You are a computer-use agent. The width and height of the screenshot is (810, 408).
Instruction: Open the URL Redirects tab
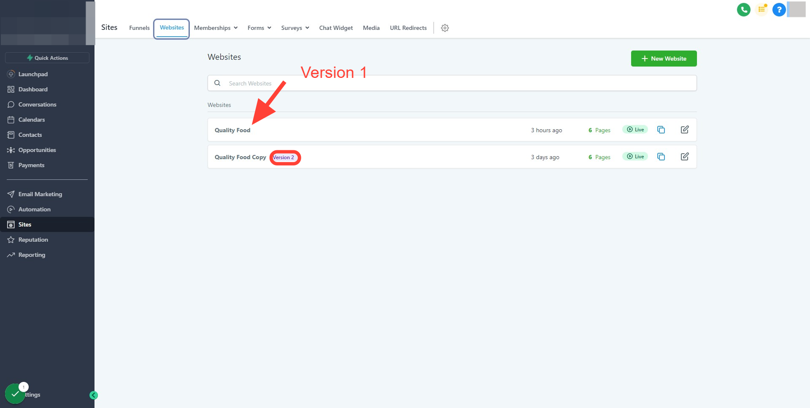pyautogui.click(x=408, y=28)
